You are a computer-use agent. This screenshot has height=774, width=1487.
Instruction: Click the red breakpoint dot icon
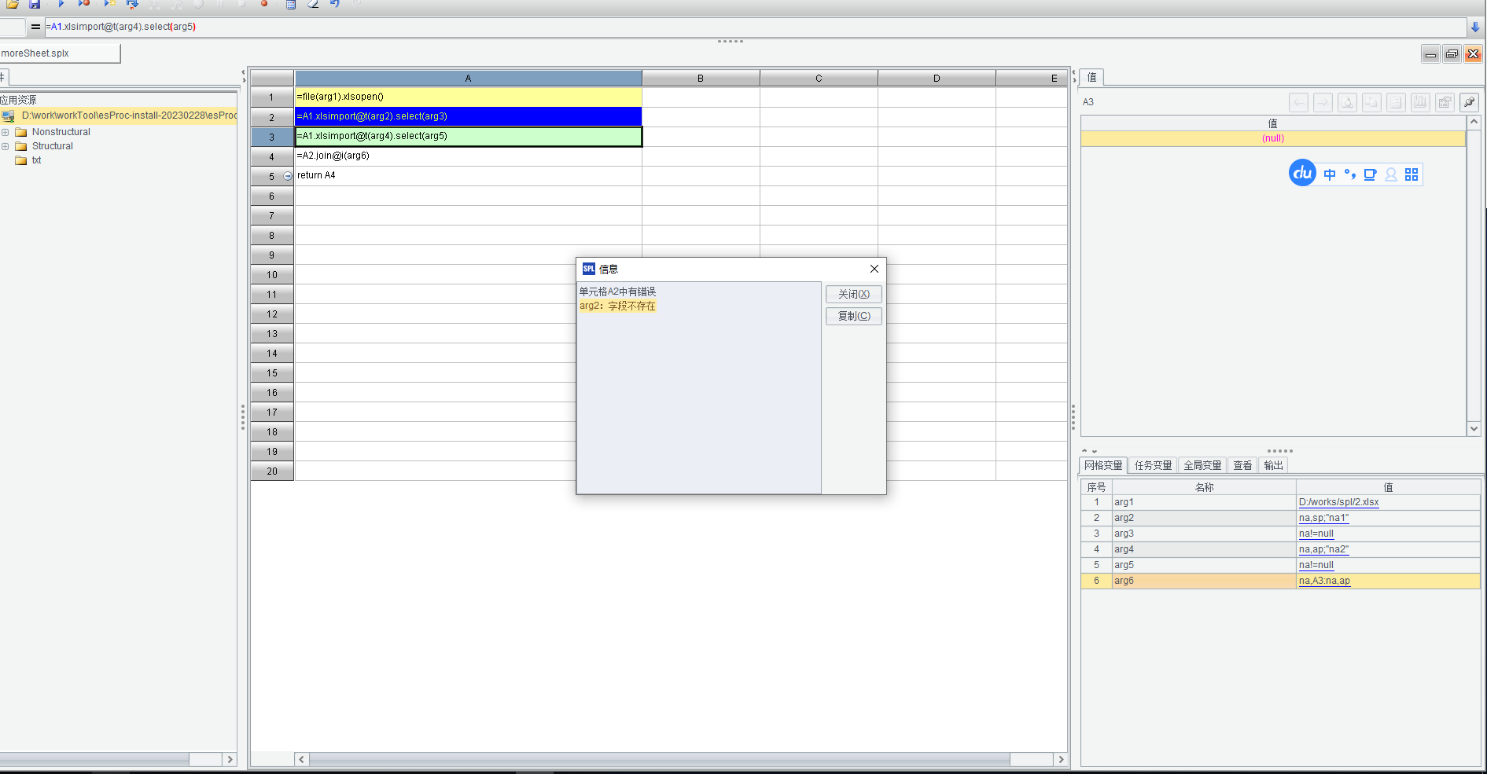(264, 4)
